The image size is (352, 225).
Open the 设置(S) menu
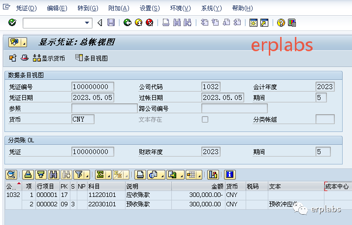pos(150,8)
